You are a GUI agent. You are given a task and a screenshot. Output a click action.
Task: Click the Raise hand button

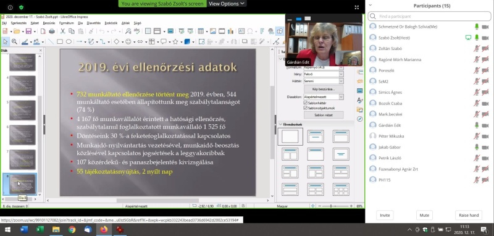[x=469, y=216]
